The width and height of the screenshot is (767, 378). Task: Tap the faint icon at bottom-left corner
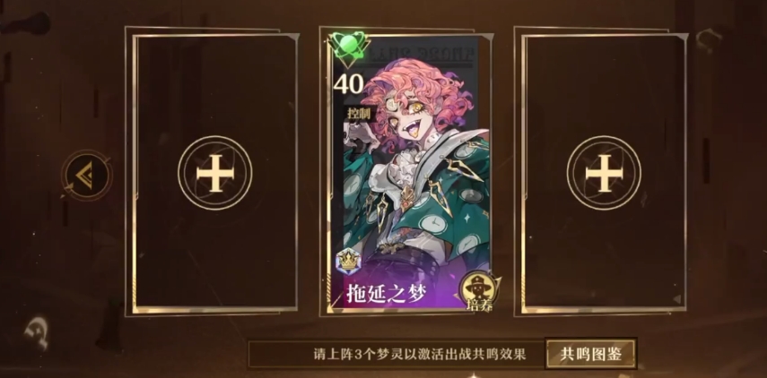37,331
